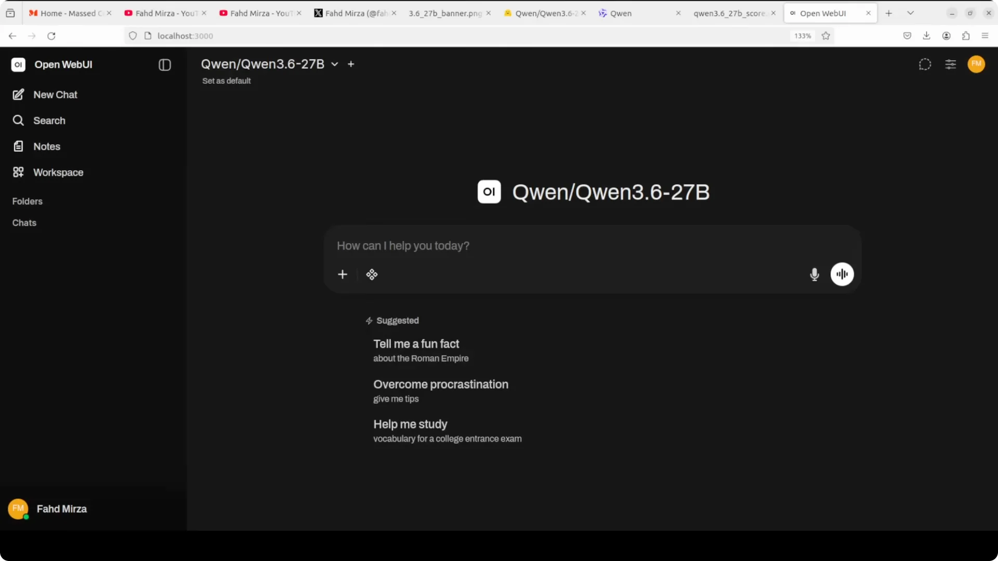This screenshot has width=998, height=561.
Task: Expand the Qwen/Qwen3.6-27B model selector
Action: [x=270, y=64]
